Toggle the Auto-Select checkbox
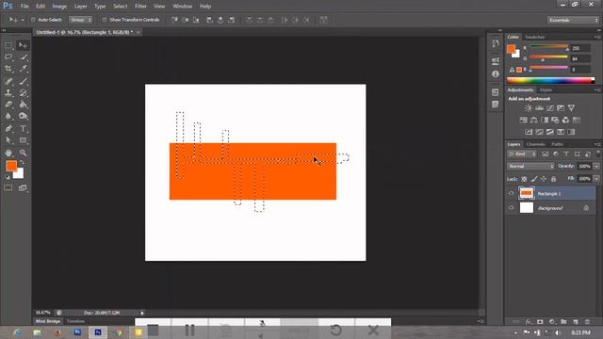 [x=33, y=20]
